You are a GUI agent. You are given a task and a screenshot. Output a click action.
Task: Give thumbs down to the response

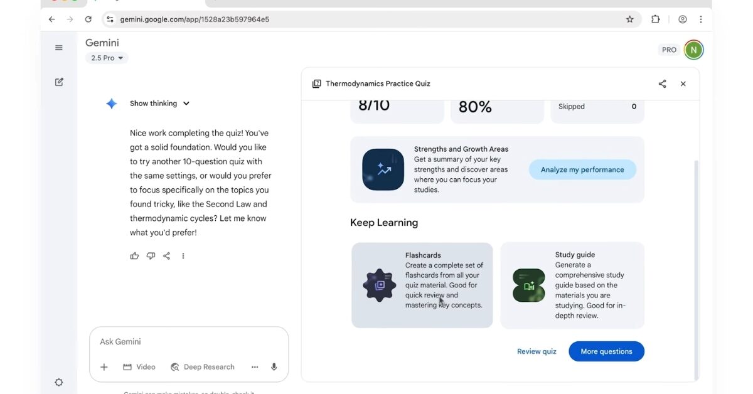tap(151, 256)
